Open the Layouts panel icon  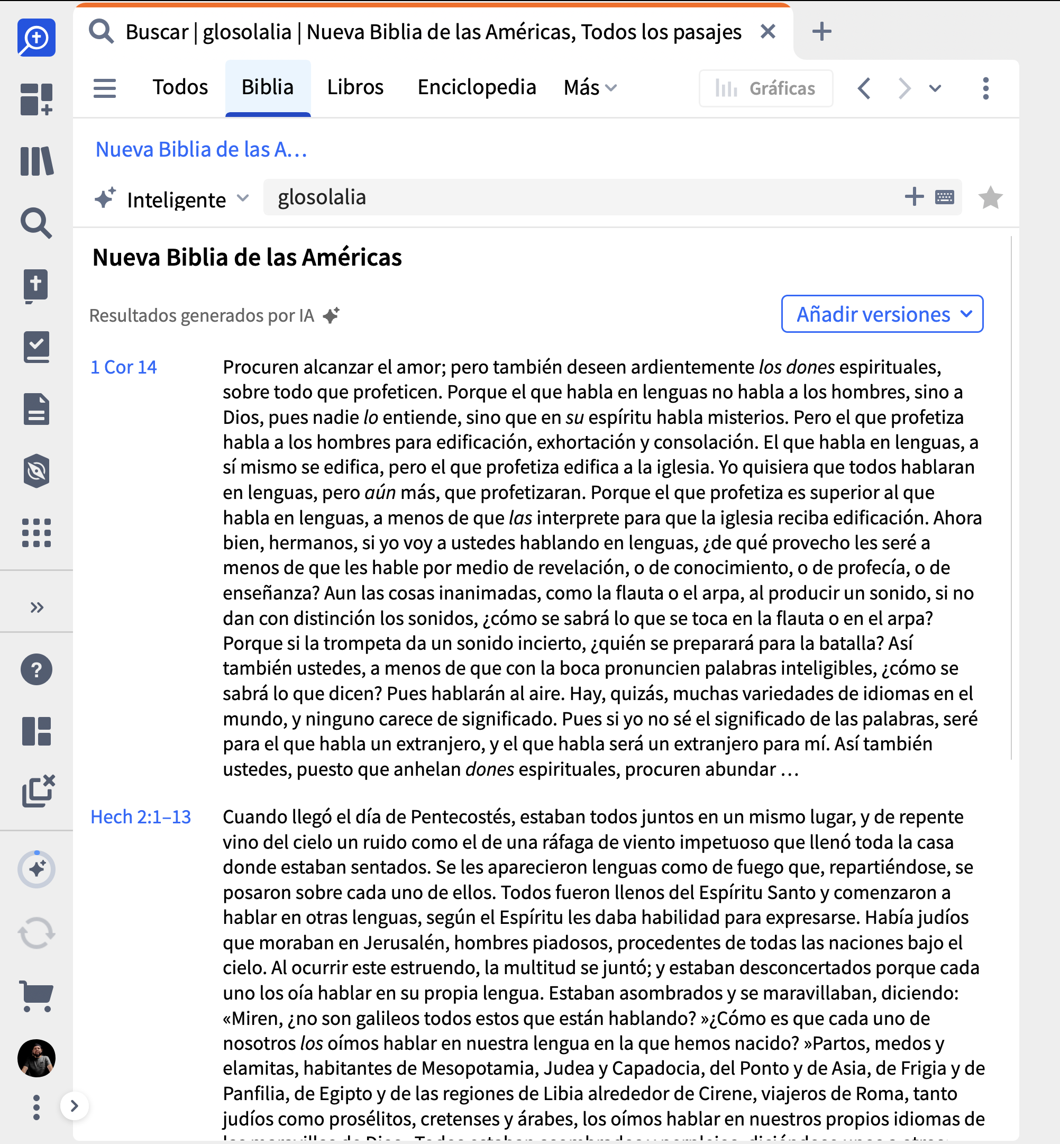tap(36, 731)
